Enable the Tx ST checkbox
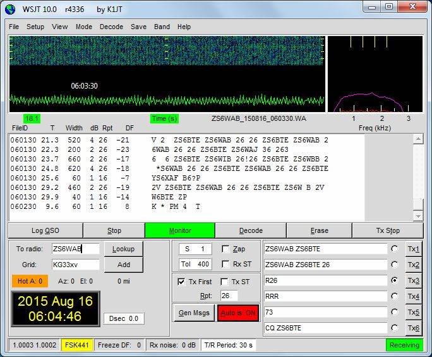Screen dimensions: 432x357 tap(224, 282)
